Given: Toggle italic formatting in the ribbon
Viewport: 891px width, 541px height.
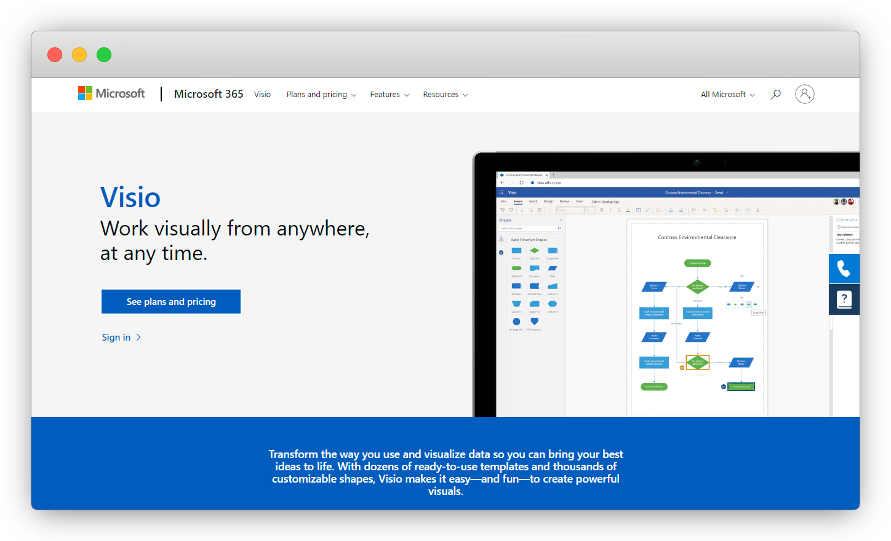Looking at the screenshot, I should click(x=610, y=210).
